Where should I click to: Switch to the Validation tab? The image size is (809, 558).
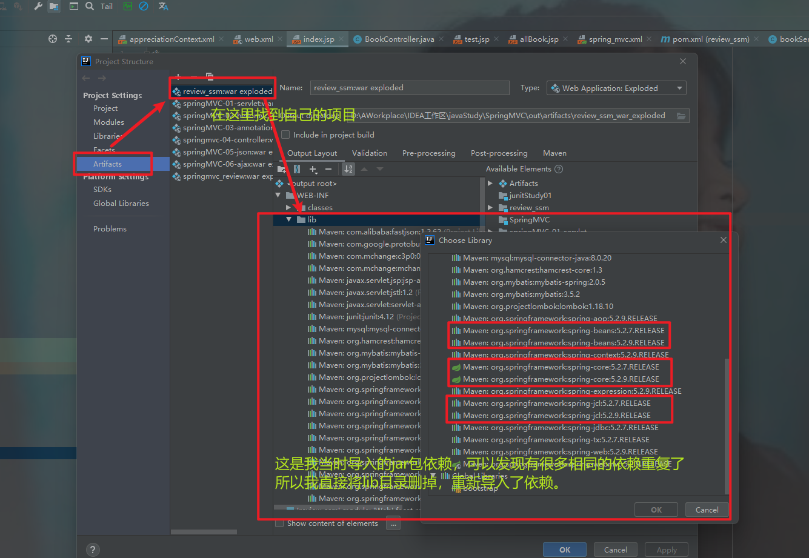(x=370, y=153)
